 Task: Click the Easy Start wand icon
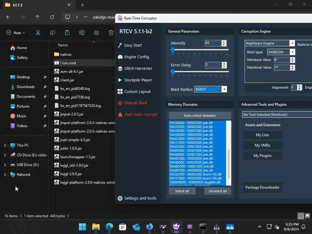click(120, 45)
